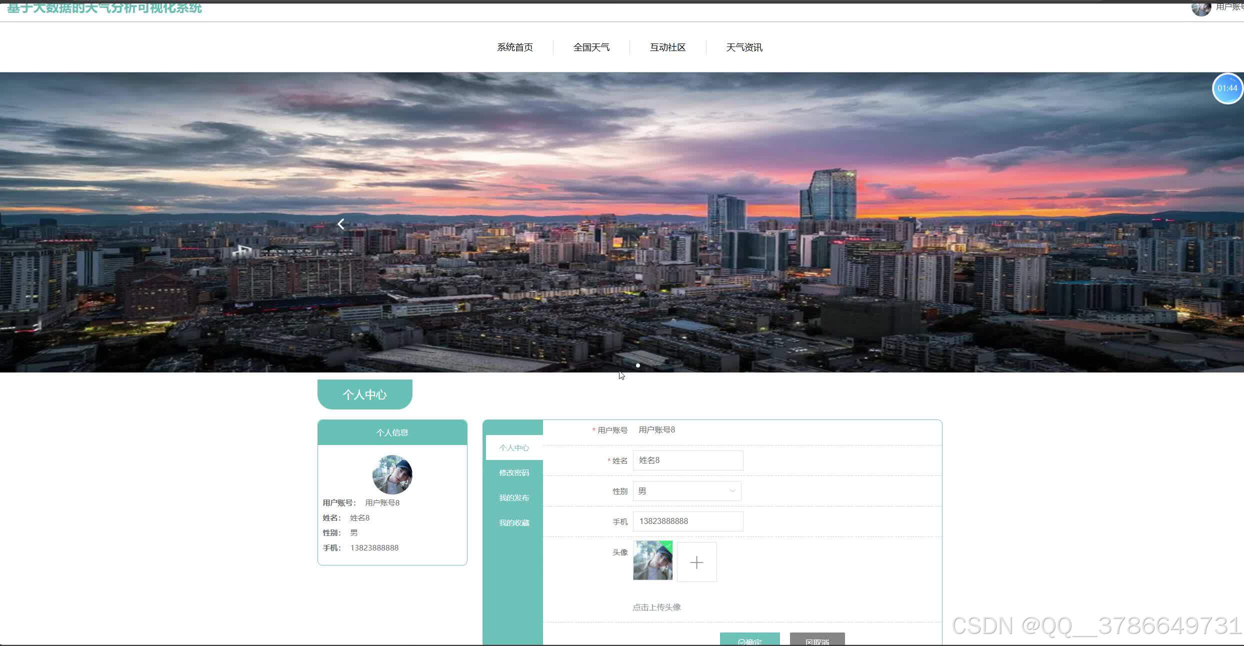The width and height of the screenshot is (1244, 646).
Task: Select the 修改密码 sidebar tab
Action: coord(514,473)
